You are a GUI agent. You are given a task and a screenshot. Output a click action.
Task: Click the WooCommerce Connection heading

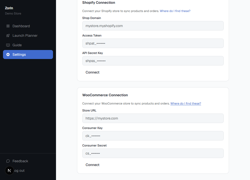pyautogui.click(x=105, y=95)
